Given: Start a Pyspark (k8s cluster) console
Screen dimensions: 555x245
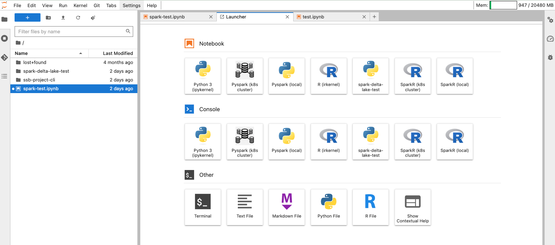Looking at the screenshot, I should [245, 142].
